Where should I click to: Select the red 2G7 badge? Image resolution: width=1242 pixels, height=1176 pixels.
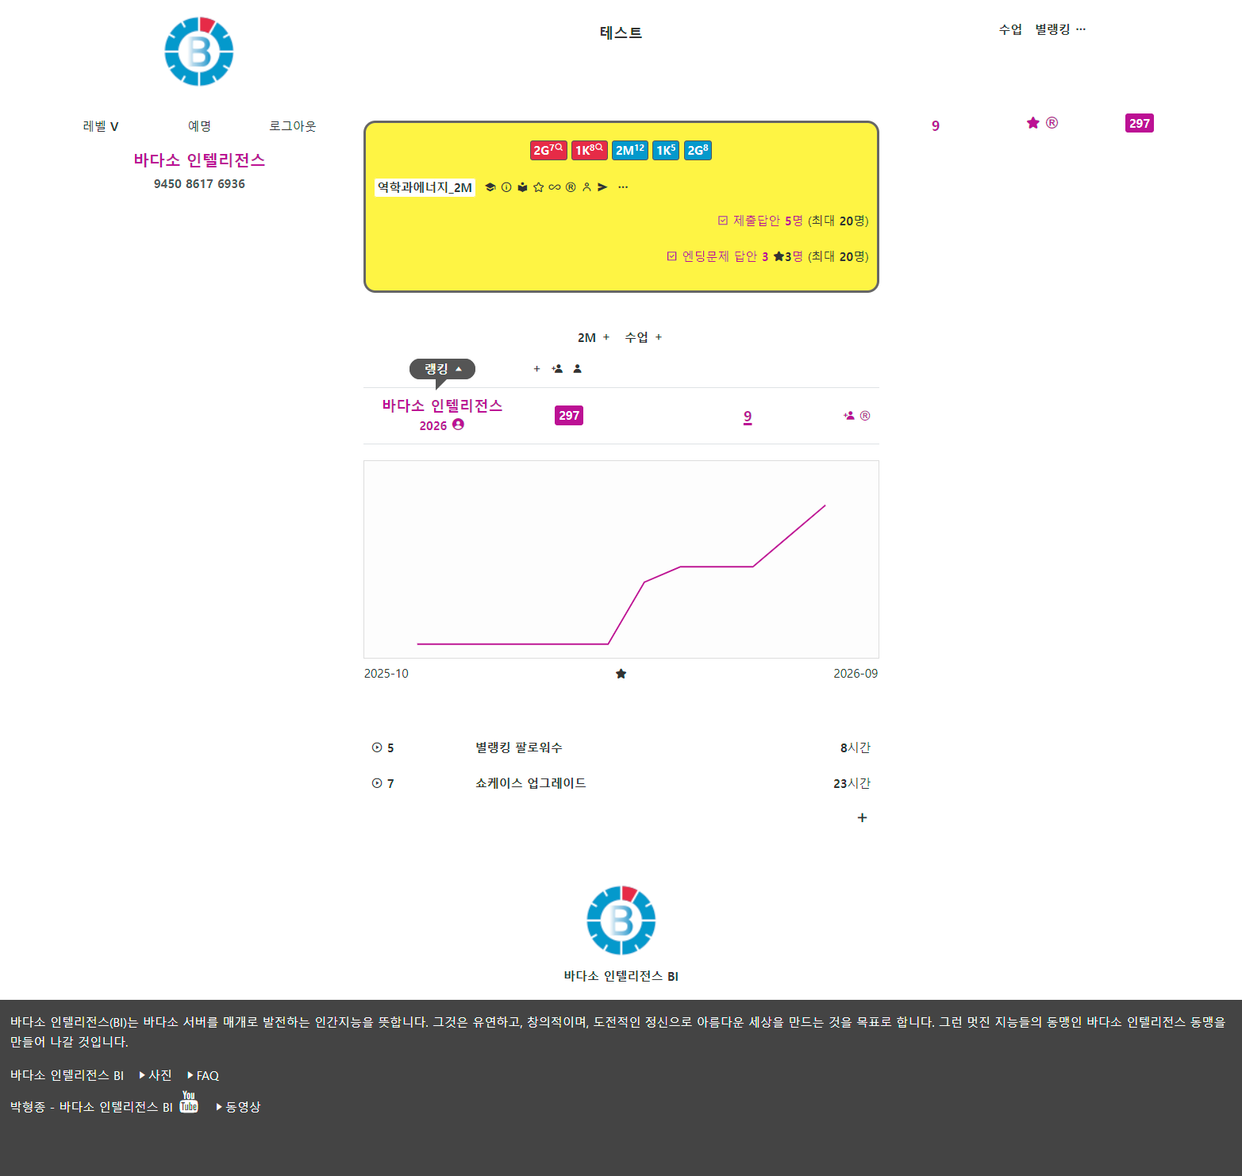pyautogui.click(x=548, y=150)
